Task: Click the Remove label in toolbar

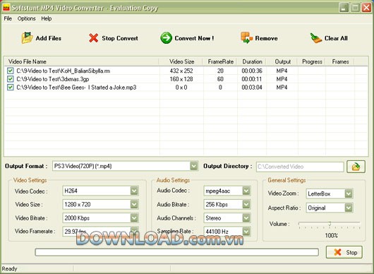Action: pos(266,38)
